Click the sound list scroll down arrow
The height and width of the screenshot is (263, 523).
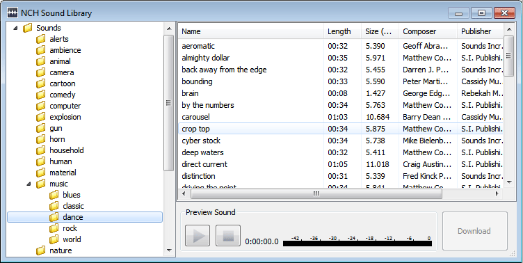(508, 182)
